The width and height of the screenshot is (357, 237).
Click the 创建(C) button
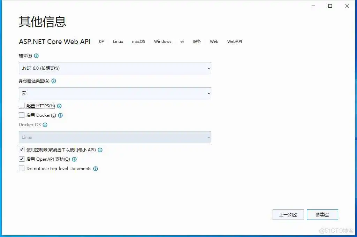322,214
